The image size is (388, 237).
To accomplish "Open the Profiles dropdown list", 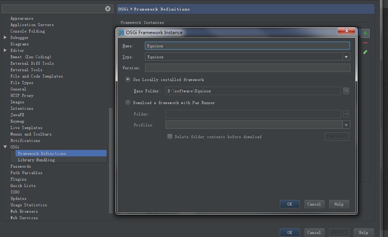I will 346,125.
